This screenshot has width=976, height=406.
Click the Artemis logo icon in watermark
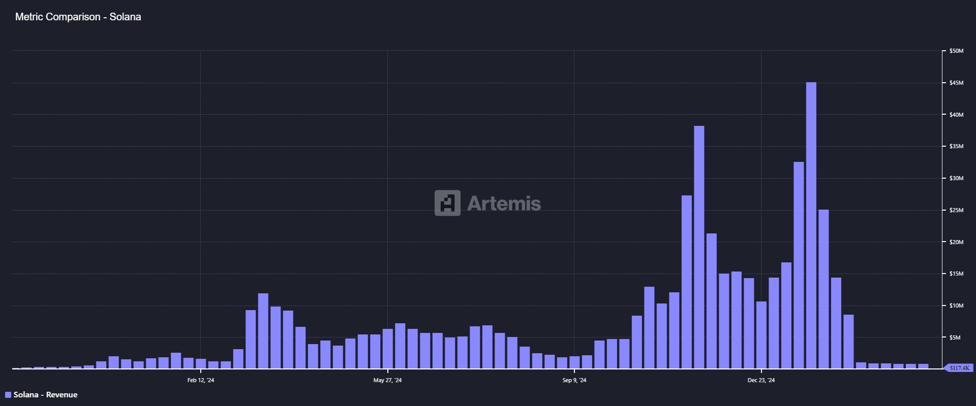(x=447, y=203)
